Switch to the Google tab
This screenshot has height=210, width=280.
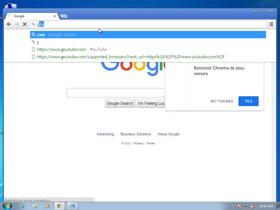(x=32, y=16)
